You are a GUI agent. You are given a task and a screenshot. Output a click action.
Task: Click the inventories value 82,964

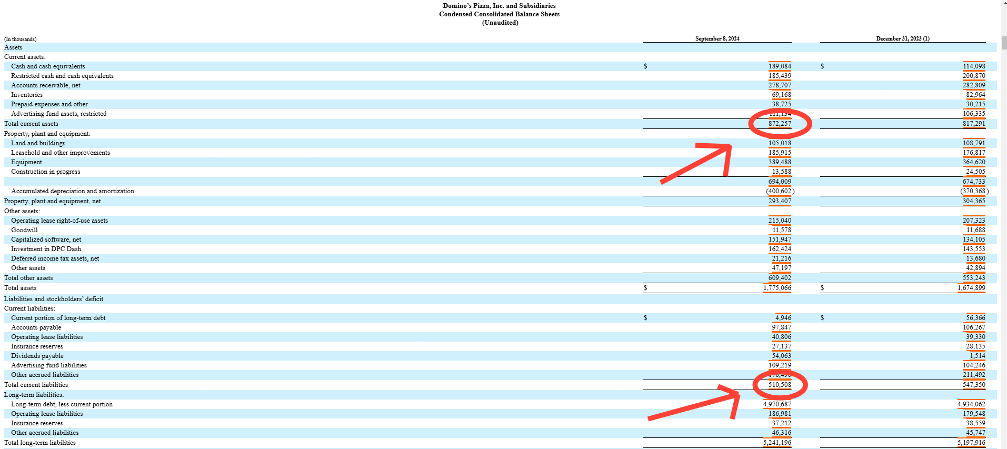tap(975, 95)
